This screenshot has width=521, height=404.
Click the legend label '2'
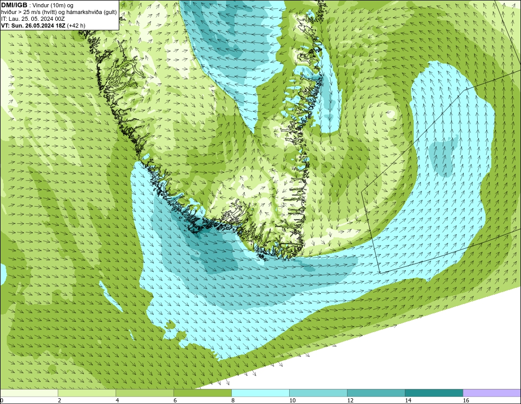[x=59, y=401]
